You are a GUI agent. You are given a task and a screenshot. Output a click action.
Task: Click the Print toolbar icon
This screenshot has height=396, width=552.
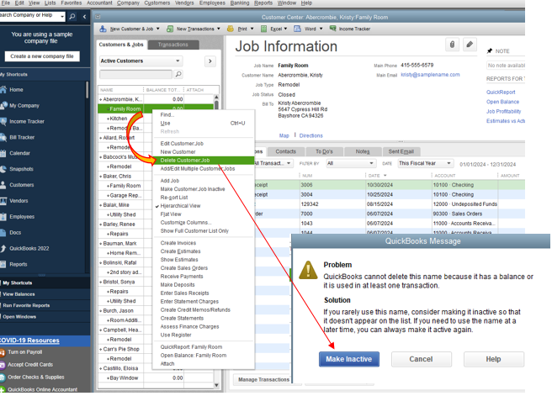click(x=231, y=29)
